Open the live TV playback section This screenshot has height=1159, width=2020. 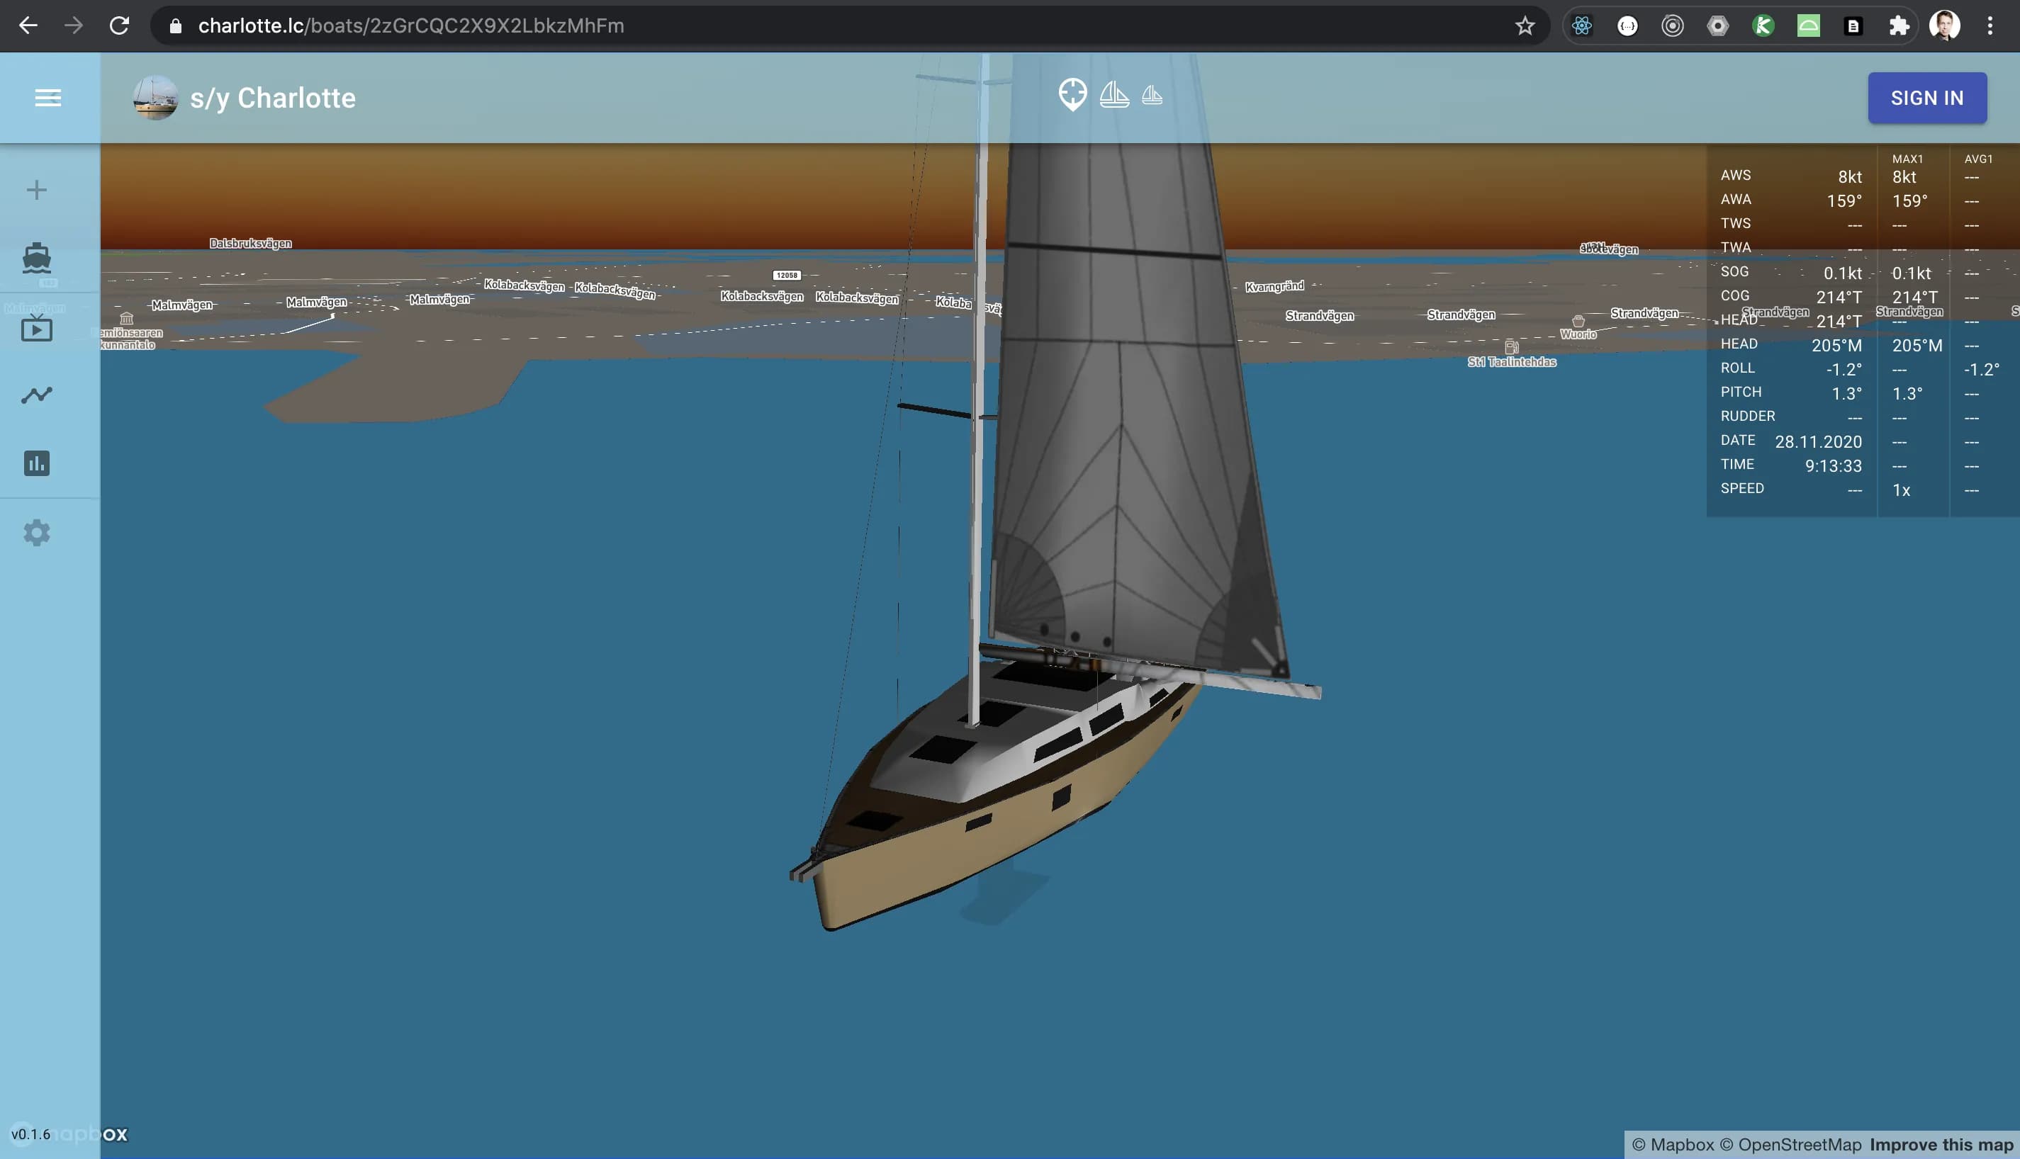(37, 328)
